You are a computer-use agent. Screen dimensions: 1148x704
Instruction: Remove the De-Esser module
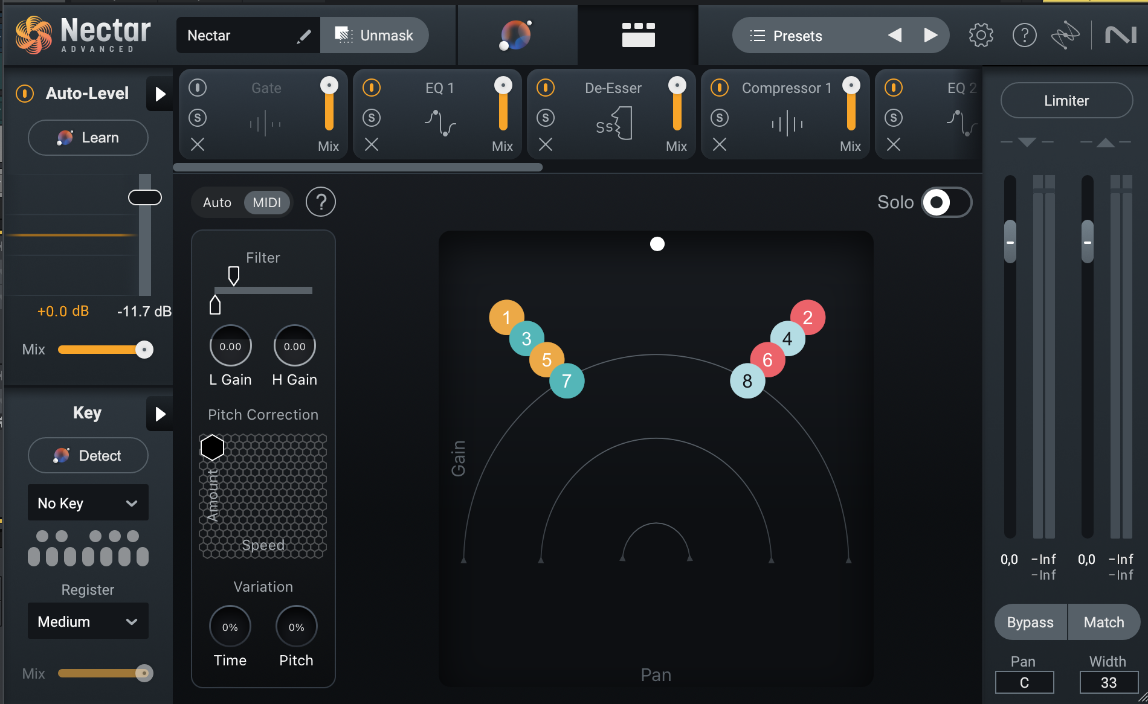(546, 144)
